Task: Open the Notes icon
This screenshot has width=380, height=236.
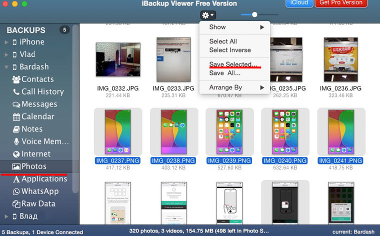Action: click(16, 129)
